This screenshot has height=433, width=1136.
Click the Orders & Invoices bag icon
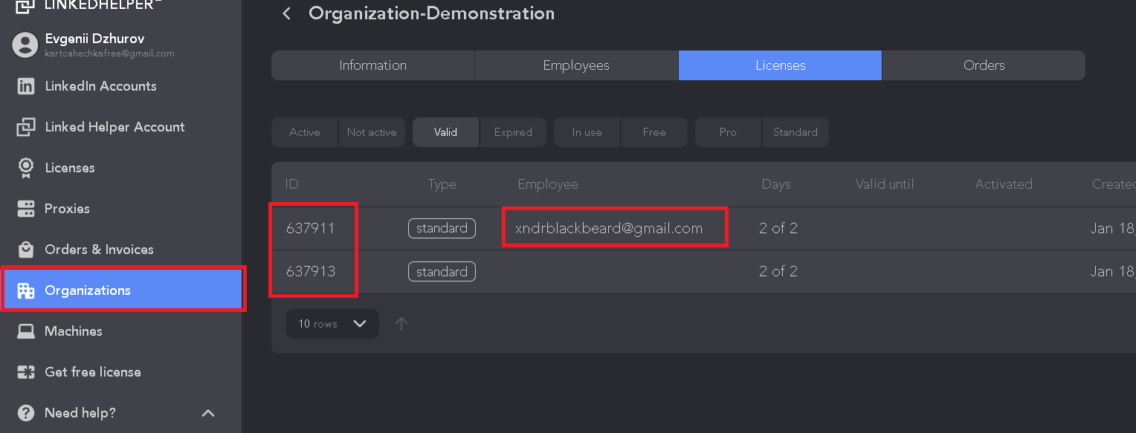click(x=25, y=250)
